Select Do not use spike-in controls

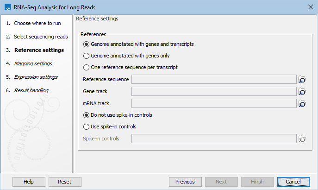click(x=86, y=115)
